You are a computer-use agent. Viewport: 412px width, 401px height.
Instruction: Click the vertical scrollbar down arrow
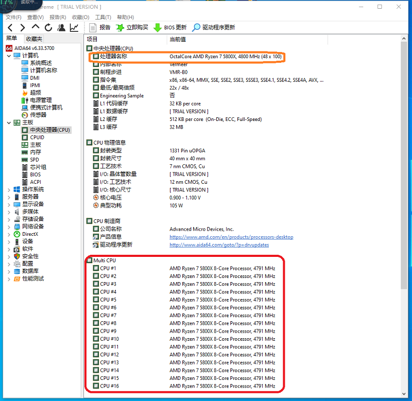(404, 394)
